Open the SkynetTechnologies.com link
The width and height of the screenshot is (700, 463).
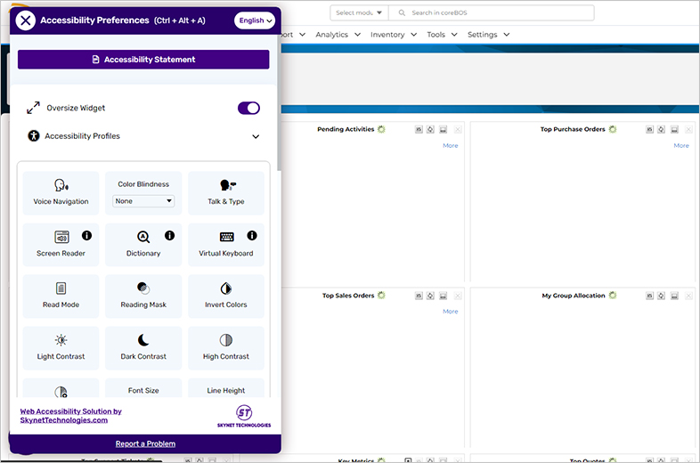tap(70, 416)
